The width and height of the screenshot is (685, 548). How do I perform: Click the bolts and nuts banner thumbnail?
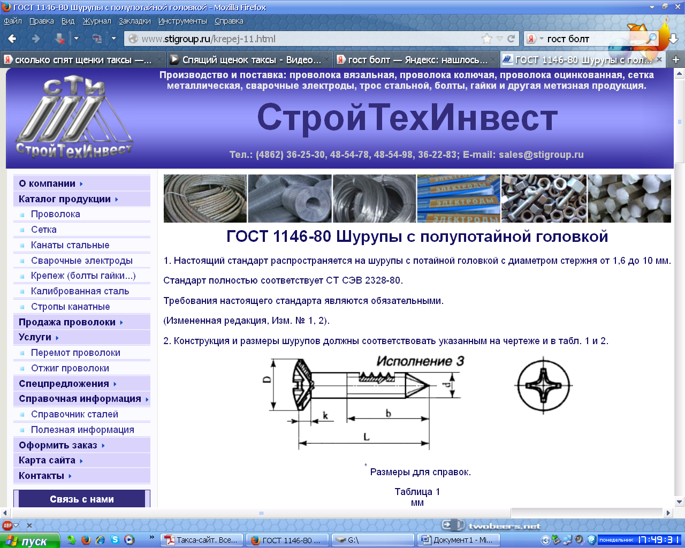pos(543,199)
